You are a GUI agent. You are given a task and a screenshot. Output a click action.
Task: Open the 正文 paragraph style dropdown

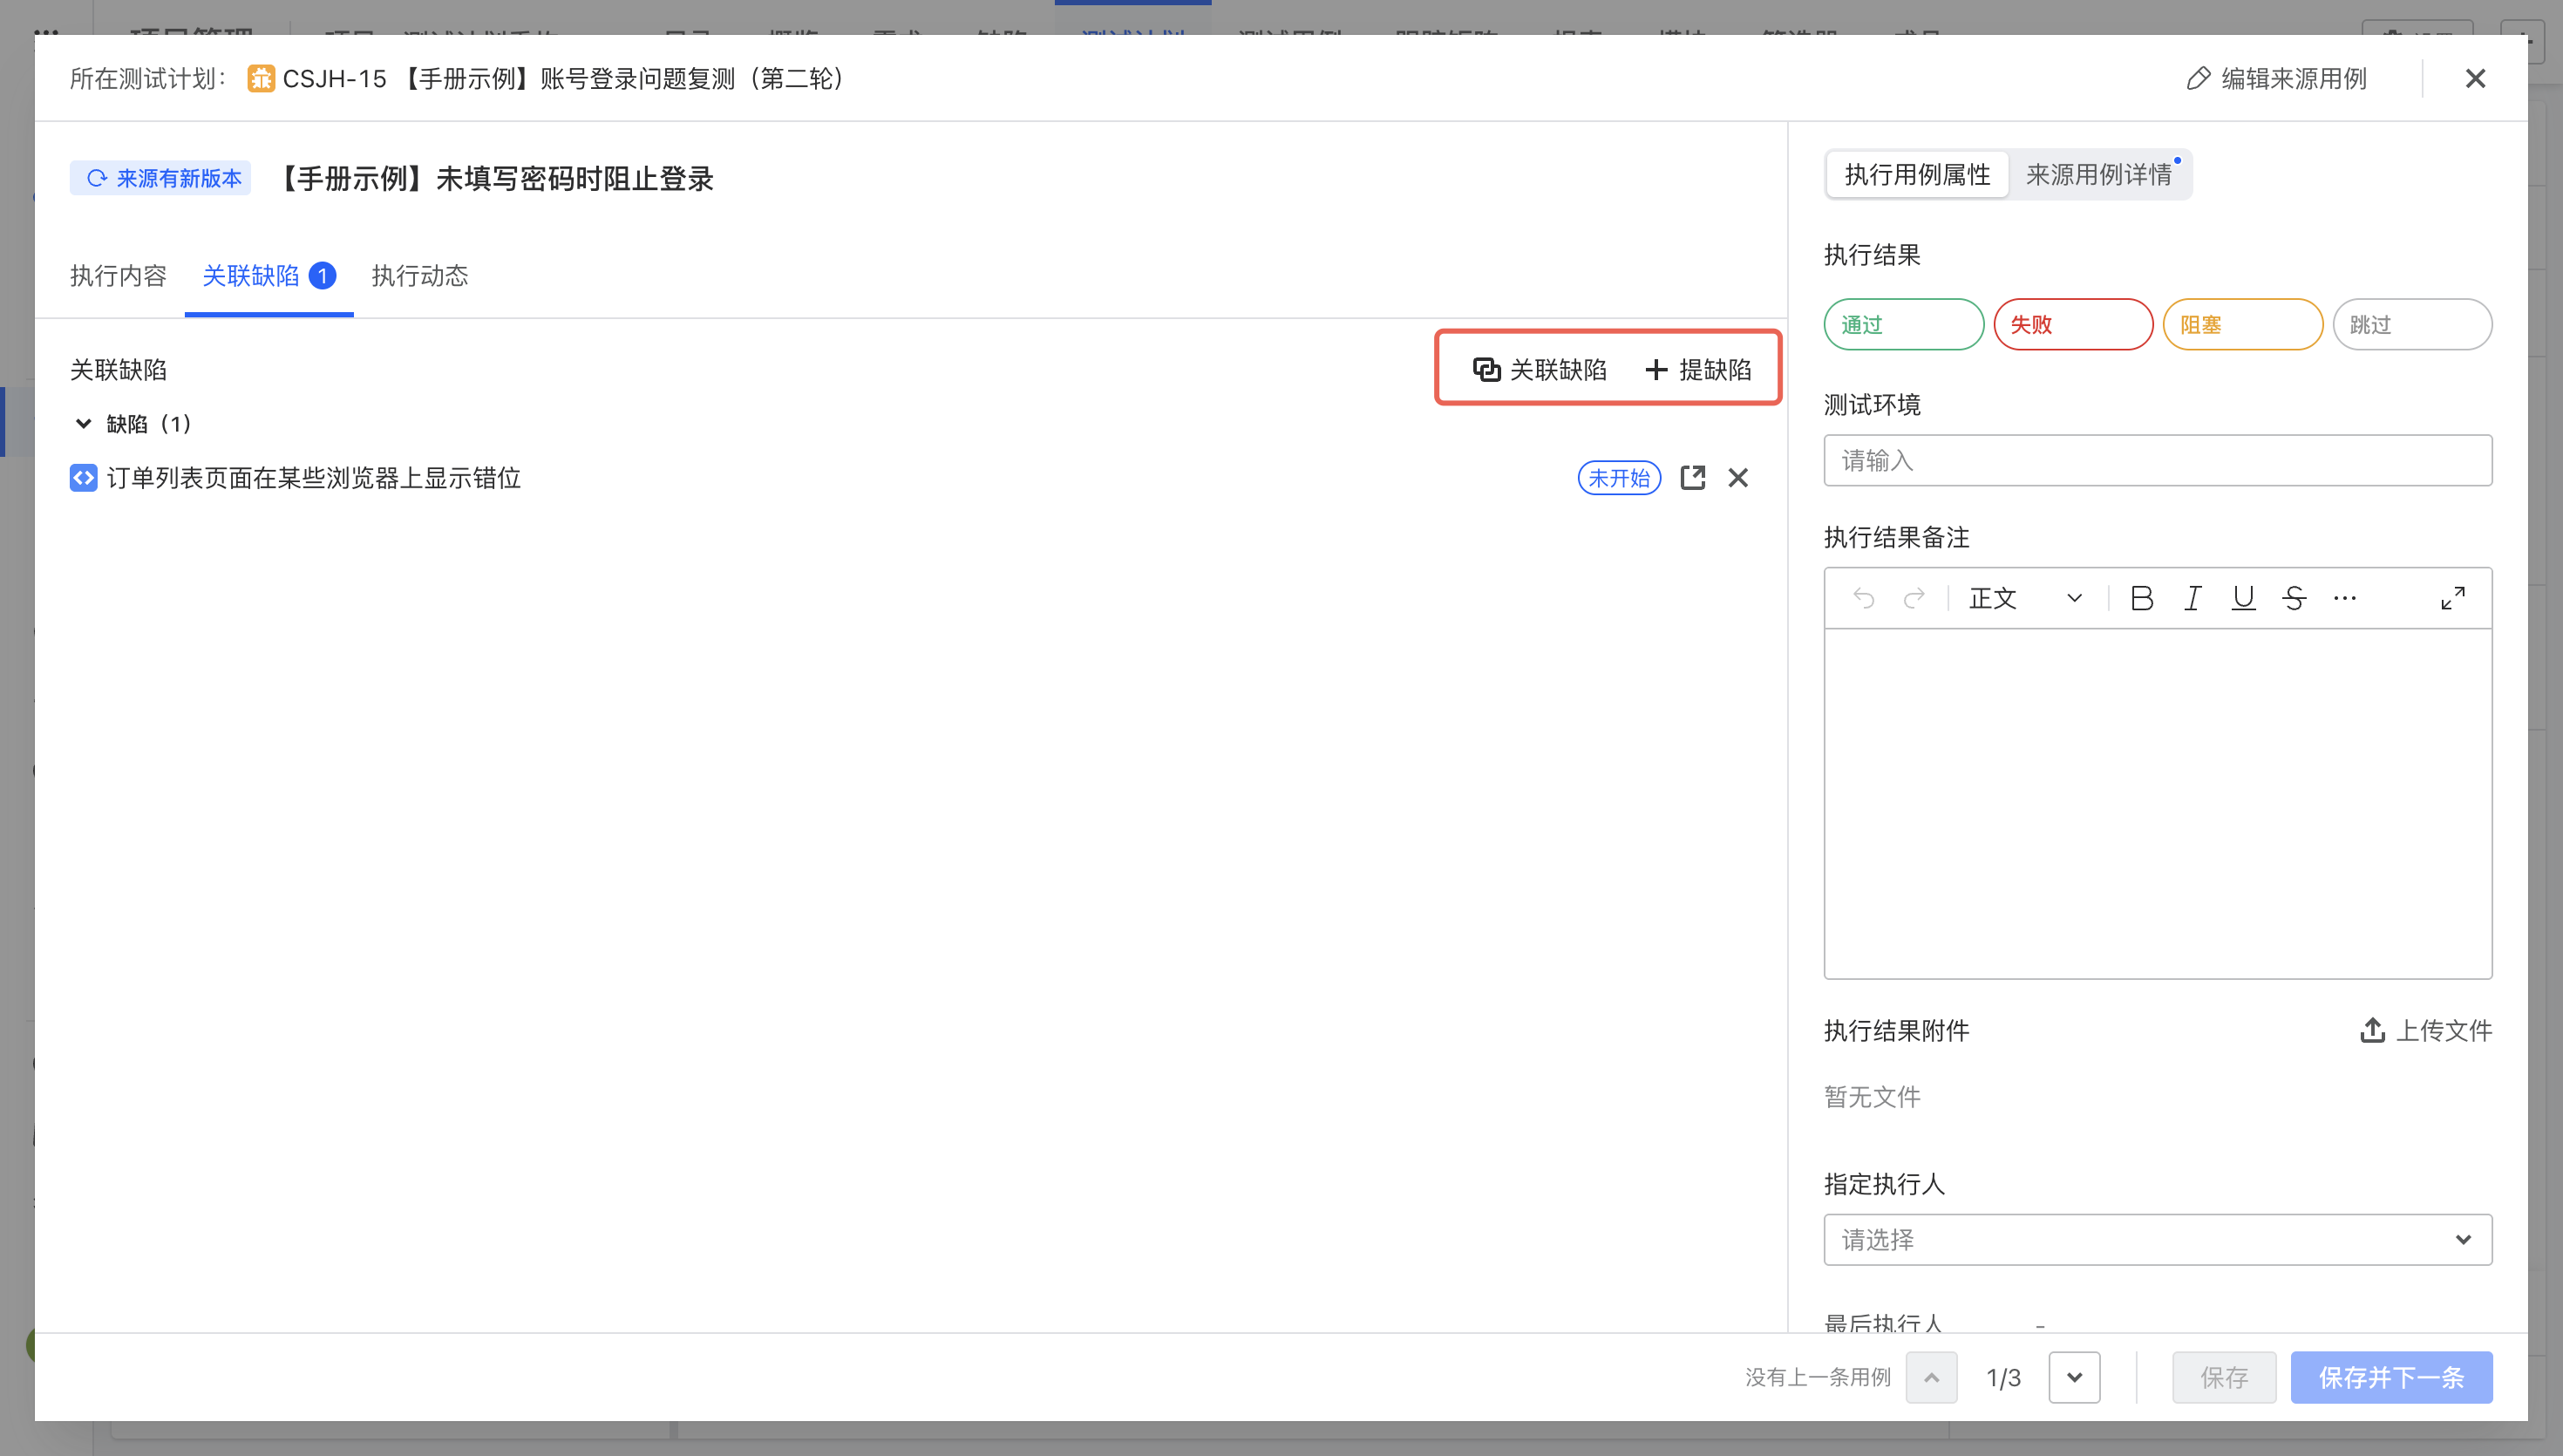[2024, 598]
